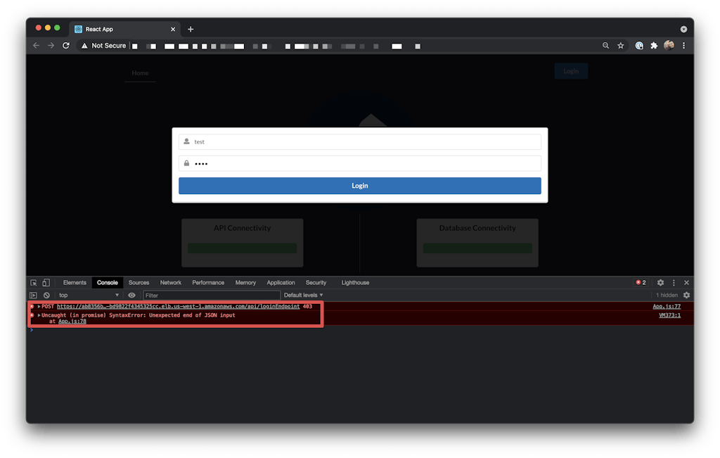Open the top JavaScript context dropdown

(89, 295)
